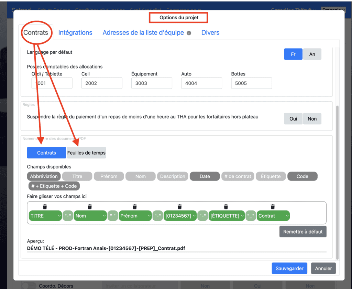Click the Sauvegarder button
This screenshot has height=289, width=352.
[289, 268]
